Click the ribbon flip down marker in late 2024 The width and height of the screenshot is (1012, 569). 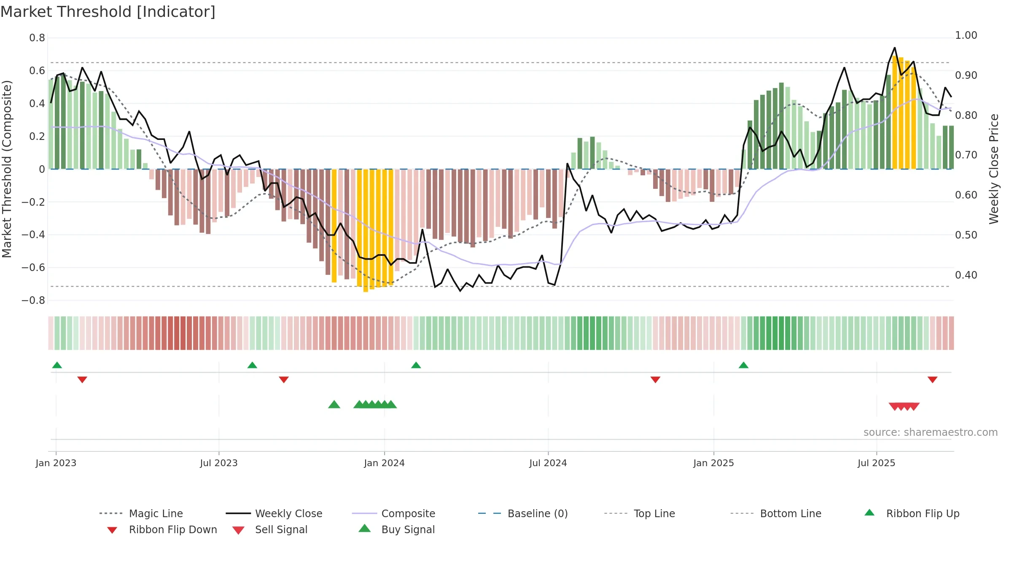655,380
